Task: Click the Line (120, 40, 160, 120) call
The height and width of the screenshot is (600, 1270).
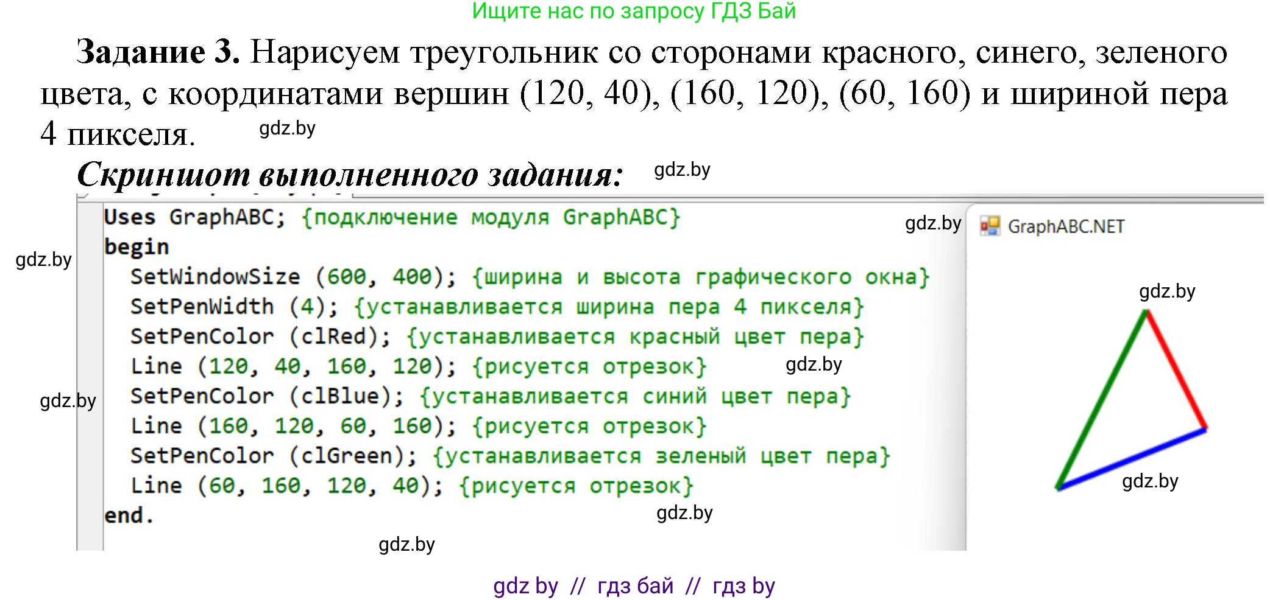Action: click(x=256, y=366)
